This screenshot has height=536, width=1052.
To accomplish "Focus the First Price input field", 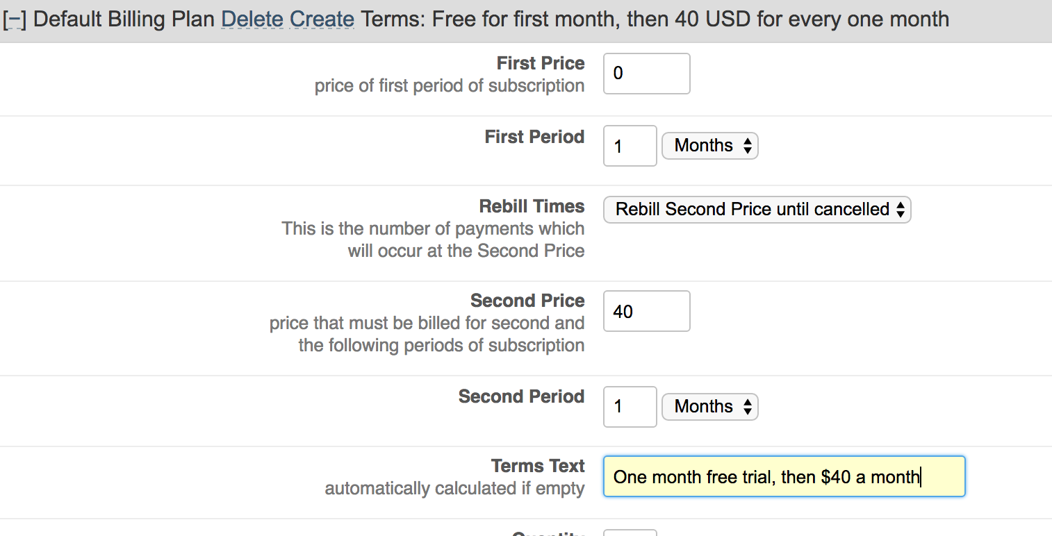I will pyautogui.click(x=646, y=74).
